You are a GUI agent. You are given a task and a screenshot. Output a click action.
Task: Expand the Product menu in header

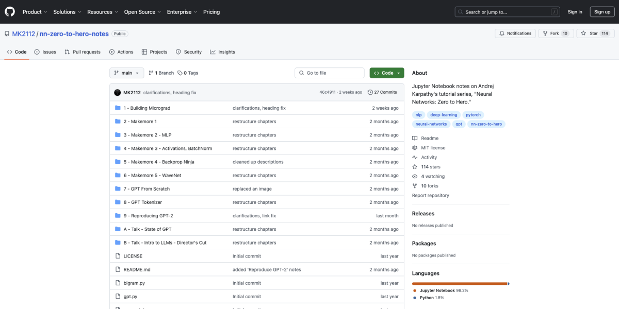35,12
